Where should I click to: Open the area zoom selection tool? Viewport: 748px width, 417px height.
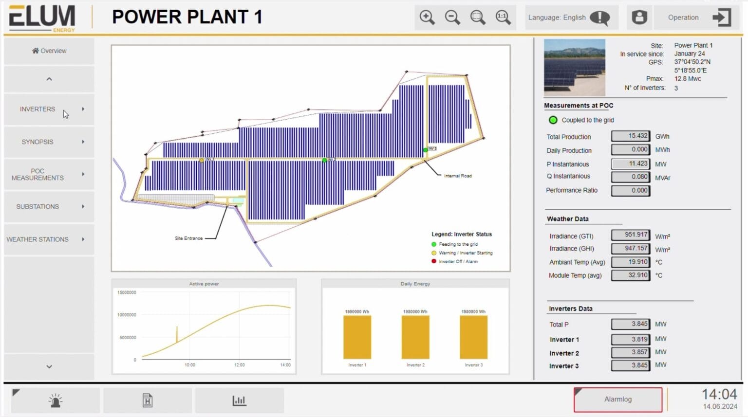pyautogui.click(x=477, y=17)
